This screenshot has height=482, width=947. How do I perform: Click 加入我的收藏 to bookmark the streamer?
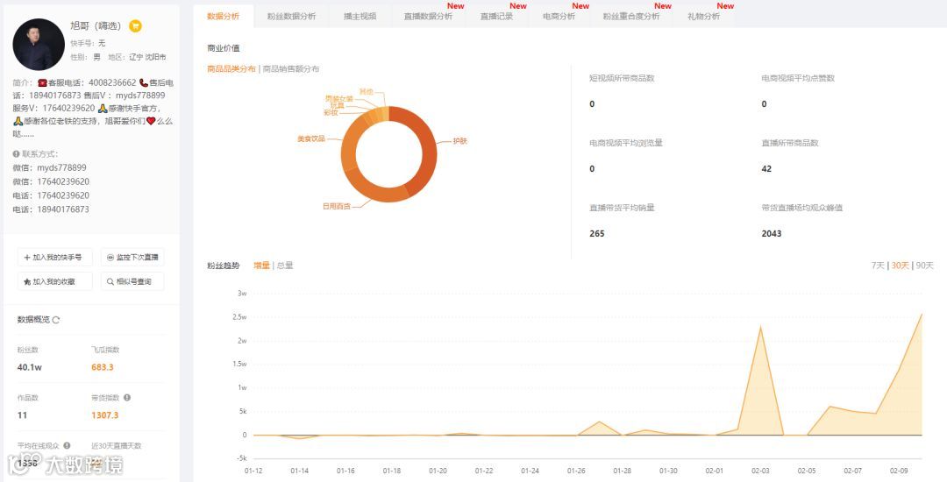(x=55, y=281)
